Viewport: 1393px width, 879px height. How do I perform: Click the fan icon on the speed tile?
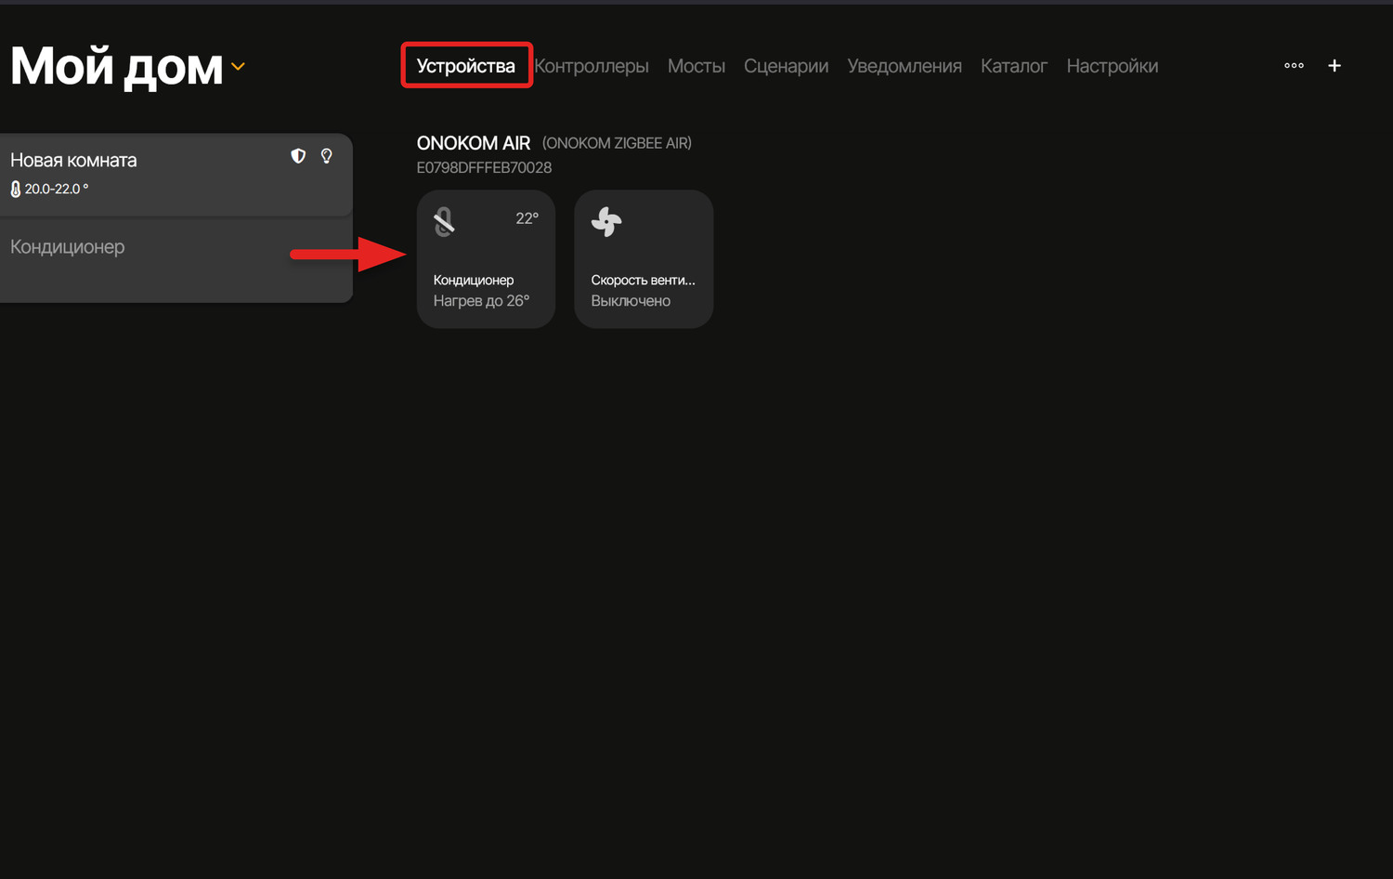[x=606, y=222]
